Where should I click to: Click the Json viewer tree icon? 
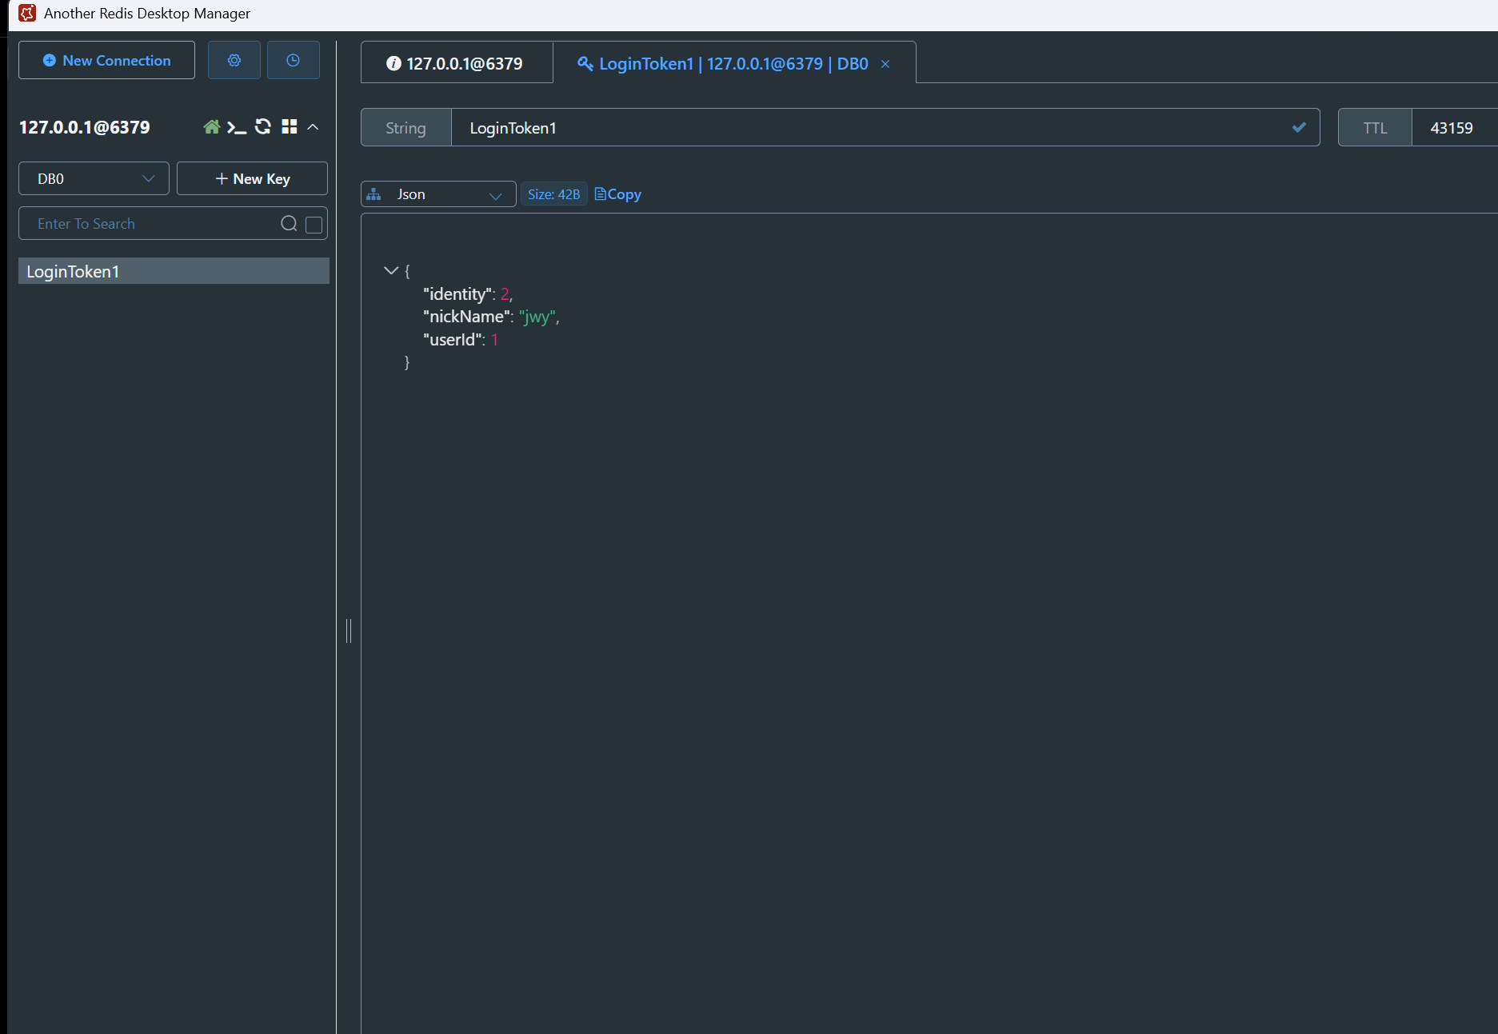click(x=374, y=194)
